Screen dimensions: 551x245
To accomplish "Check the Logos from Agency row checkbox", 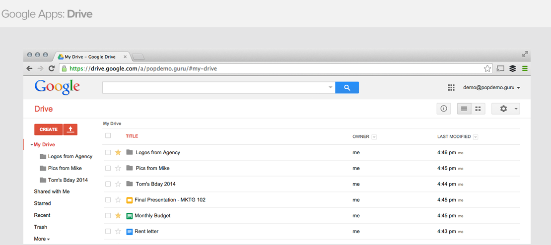I will 108,152.
